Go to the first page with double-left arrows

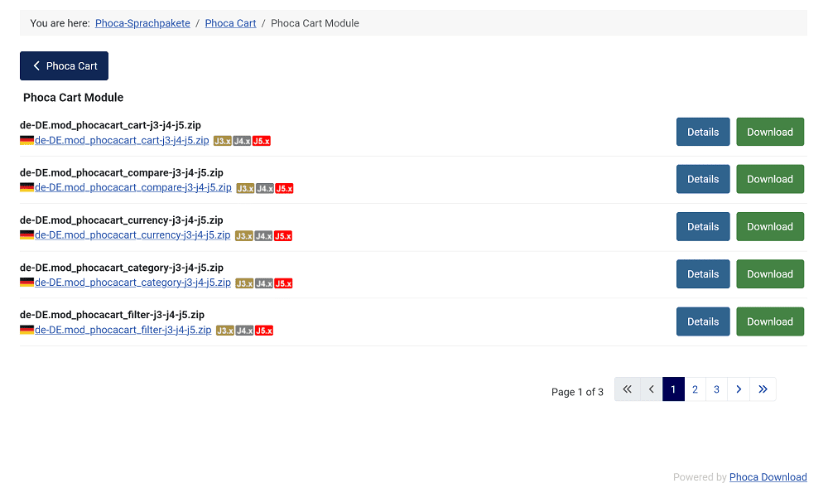coord(628,389)
